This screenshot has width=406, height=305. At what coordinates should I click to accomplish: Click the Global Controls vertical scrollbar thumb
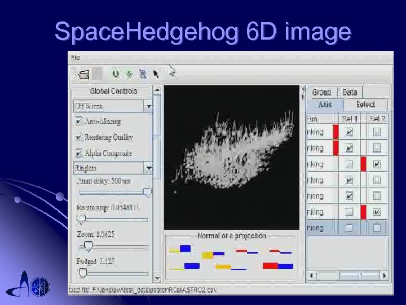[x=157, y=137]
